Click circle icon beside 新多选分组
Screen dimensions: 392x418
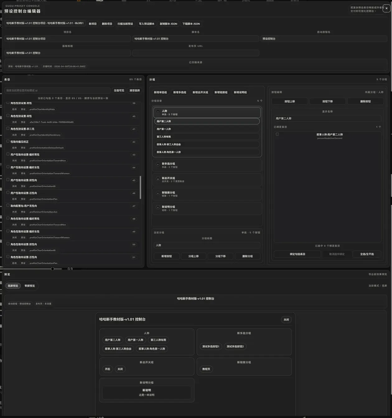pyautogui.click(x=158, y=164)
